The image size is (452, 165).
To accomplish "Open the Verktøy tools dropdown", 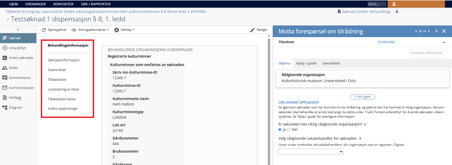I will pos(124,30).
